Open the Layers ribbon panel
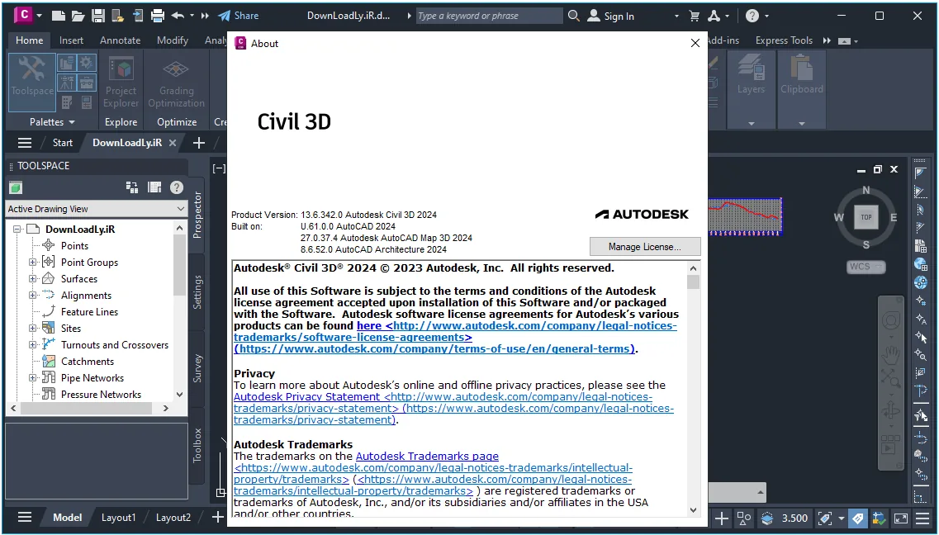The width and height of the screenshot is (939, 535). click(x=751, y=88)
